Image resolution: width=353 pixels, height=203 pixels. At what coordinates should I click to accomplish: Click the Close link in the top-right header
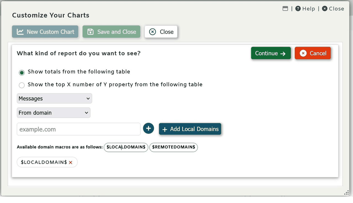333,9
